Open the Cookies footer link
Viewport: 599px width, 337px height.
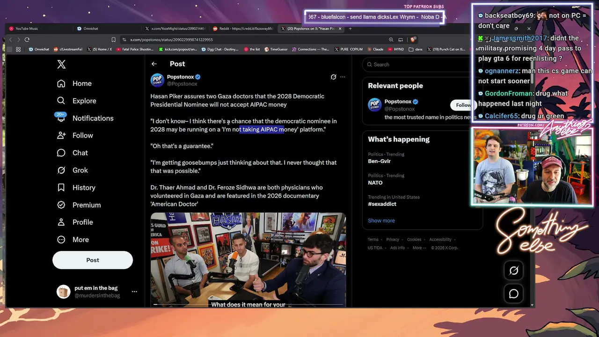[414, 240]
